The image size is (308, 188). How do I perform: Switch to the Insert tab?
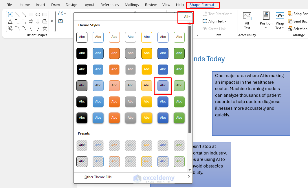click(x=41, y=5)
